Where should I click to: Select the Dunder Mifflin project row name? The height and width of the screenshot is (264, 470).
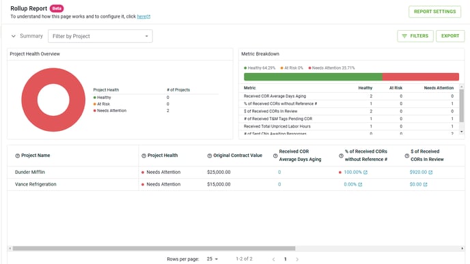click(29, 172)
